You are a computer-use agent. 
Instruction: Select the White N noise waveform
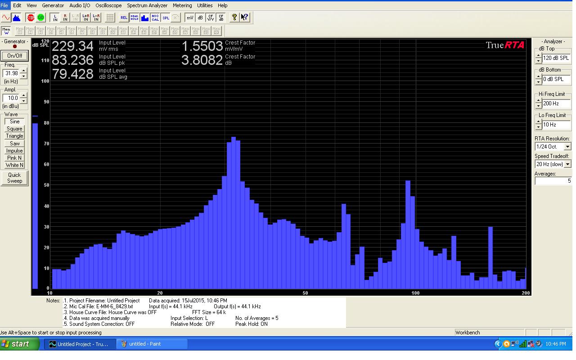(x=14, y=165)
